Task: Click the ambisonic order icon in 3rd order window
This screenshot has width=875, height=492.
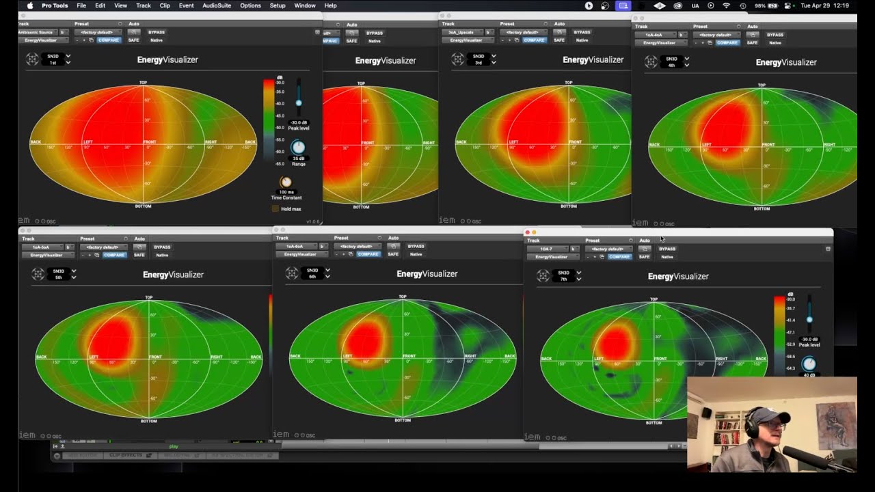Action: pos(457,59)
